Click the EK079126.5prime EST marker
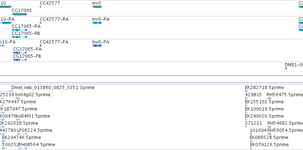Image resolution: width=303 pixels, height=150 pixels. click(x=251, y=148)
